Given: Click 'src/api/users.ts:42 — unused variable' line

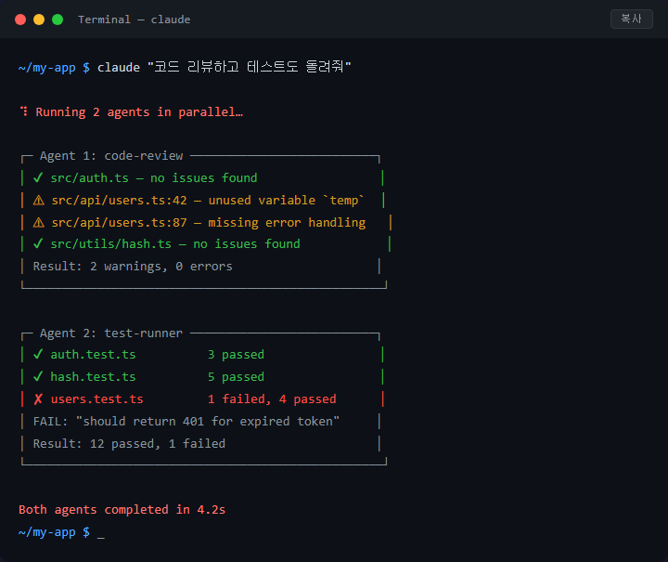Looking at the screenshot, I should coord(208,200).
